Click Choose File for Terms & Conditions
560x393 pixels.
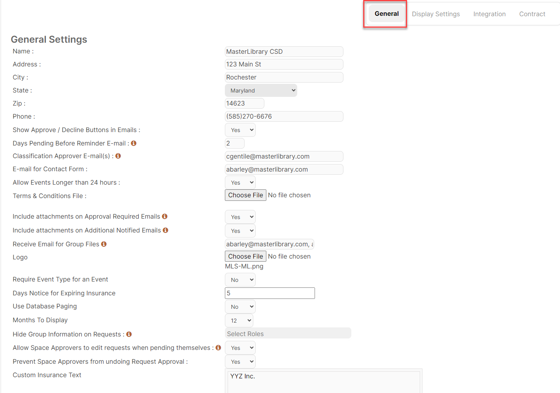(x=245, y=195)
